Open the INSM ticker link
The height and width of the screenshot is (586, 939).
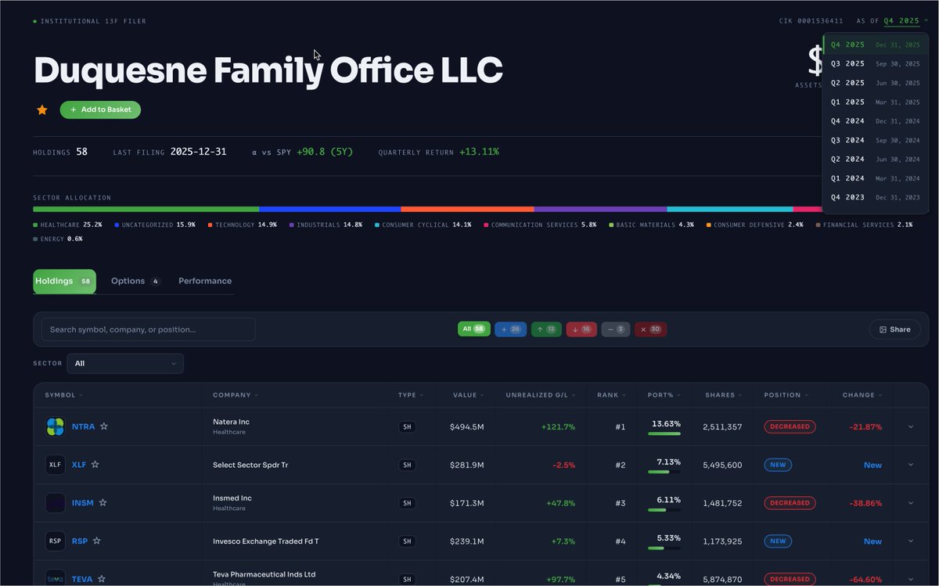(82, 503)
